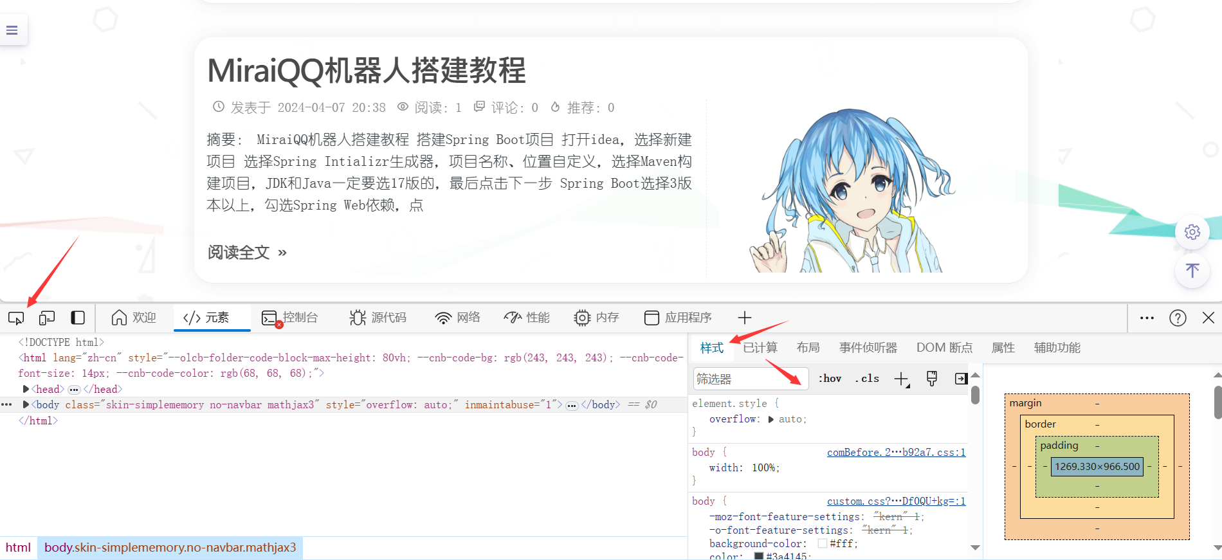This screenshot has height=560, width=1222.
Task: Expand the collapsed head ellipsis badge
Action: tap(74, 390)
